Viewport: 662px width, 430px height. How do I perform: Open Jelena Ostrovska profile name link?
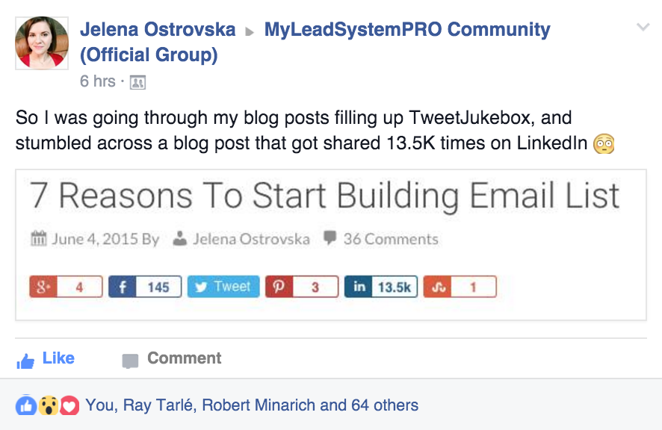point(158,29)
